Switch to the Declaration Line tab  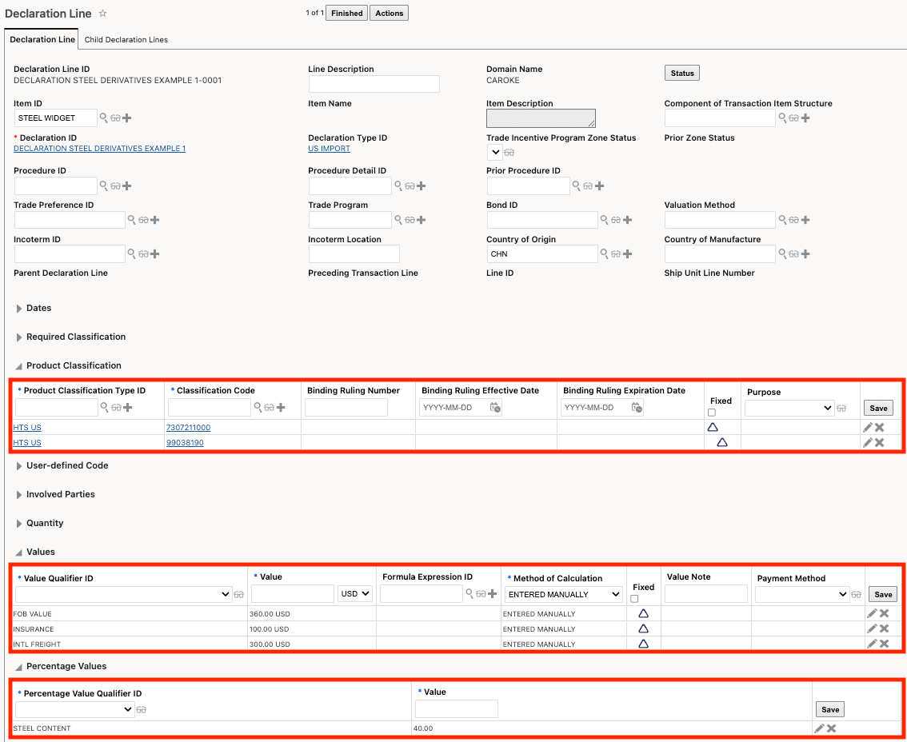click(42, 39)
